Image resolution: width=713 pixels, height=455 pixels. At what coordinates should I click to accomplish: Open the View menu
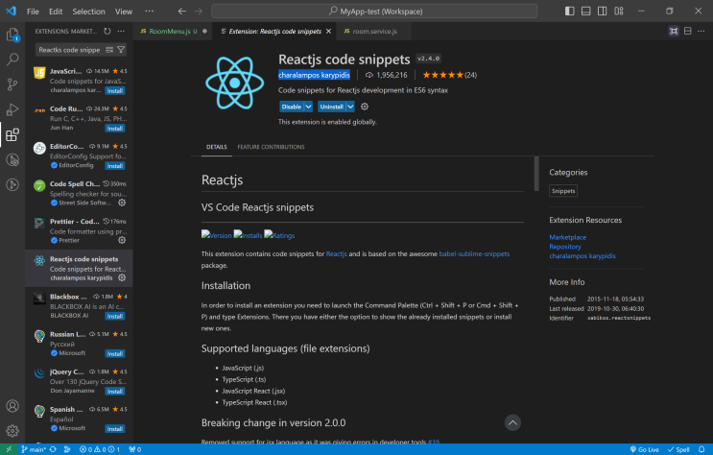pos(124,12)
